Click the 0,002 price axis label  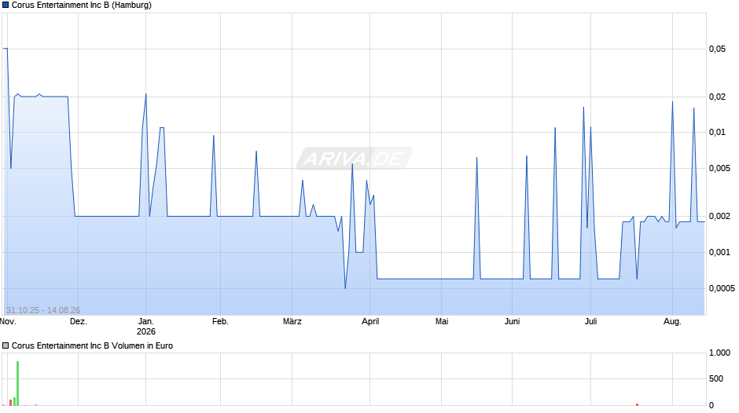[x=719, y=216]
